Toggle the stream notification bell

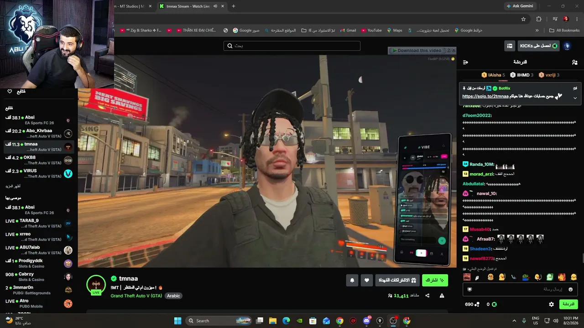pyautogui.click(x=352, y=280)
